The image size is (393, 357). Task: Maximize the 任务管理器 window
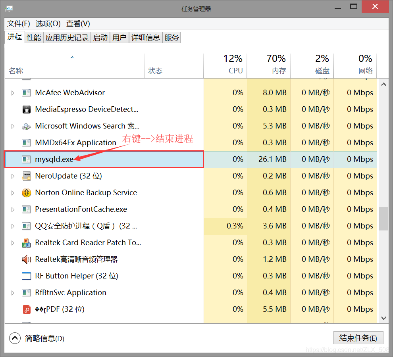tap(353, 7)
